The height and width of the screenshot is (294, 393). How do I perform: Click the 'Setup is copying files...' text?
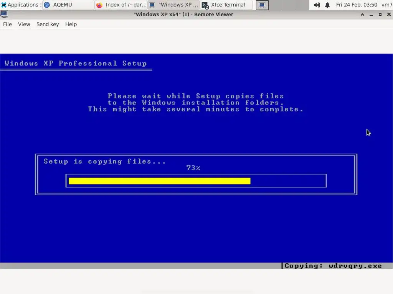[x=104, y=162]
